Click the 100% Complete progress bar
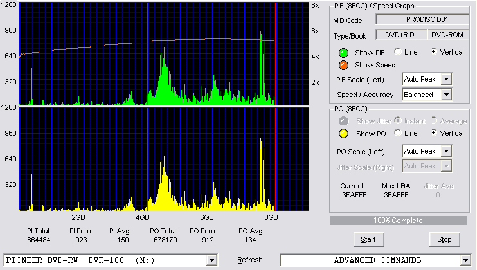 click(x=399, y=221)
